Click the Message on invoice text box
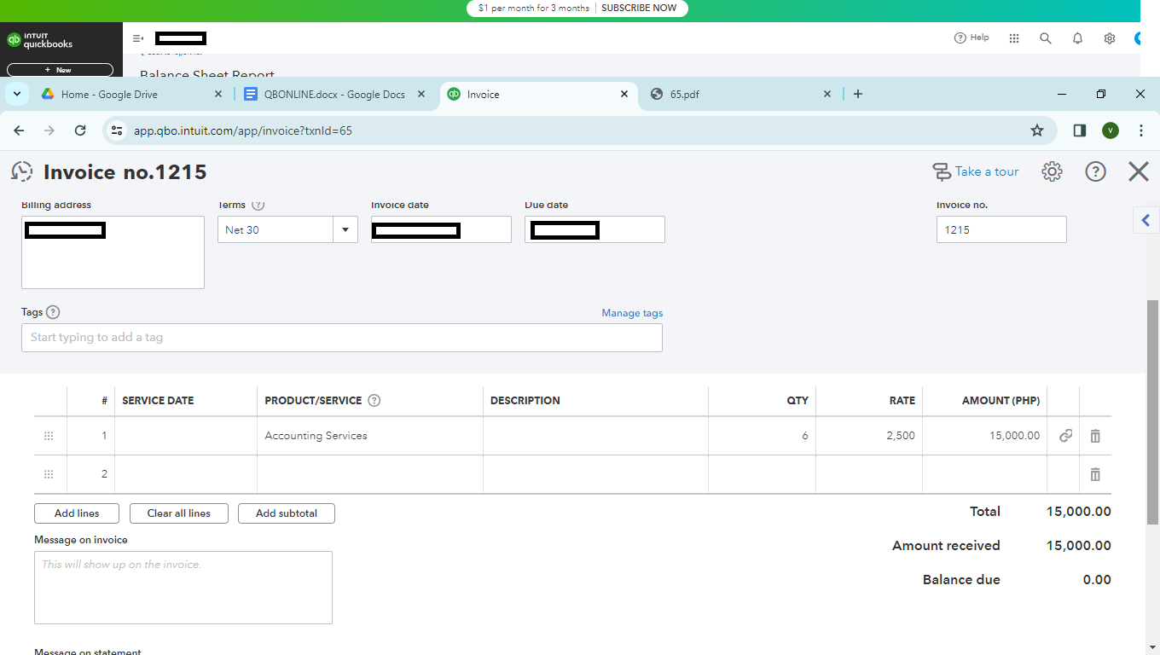This screenshot has width=1160, height=655. click(183, 588)
